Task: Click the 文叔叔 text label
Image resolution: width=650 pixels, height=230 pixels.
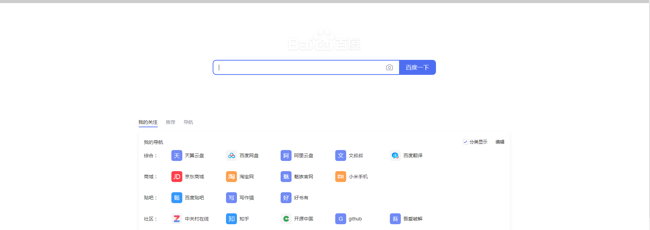Action: point(356,155)
